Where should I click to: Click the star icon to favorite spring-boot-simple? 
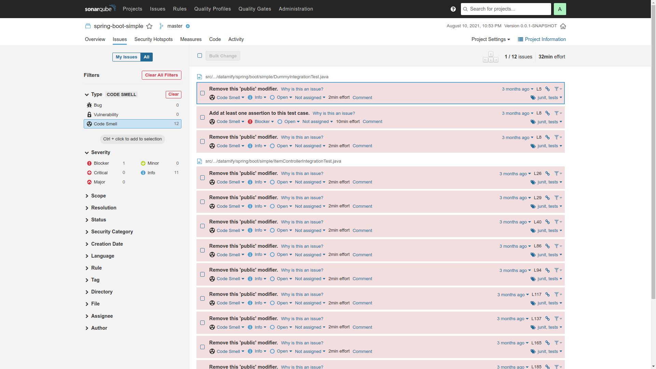click(149, 26)
